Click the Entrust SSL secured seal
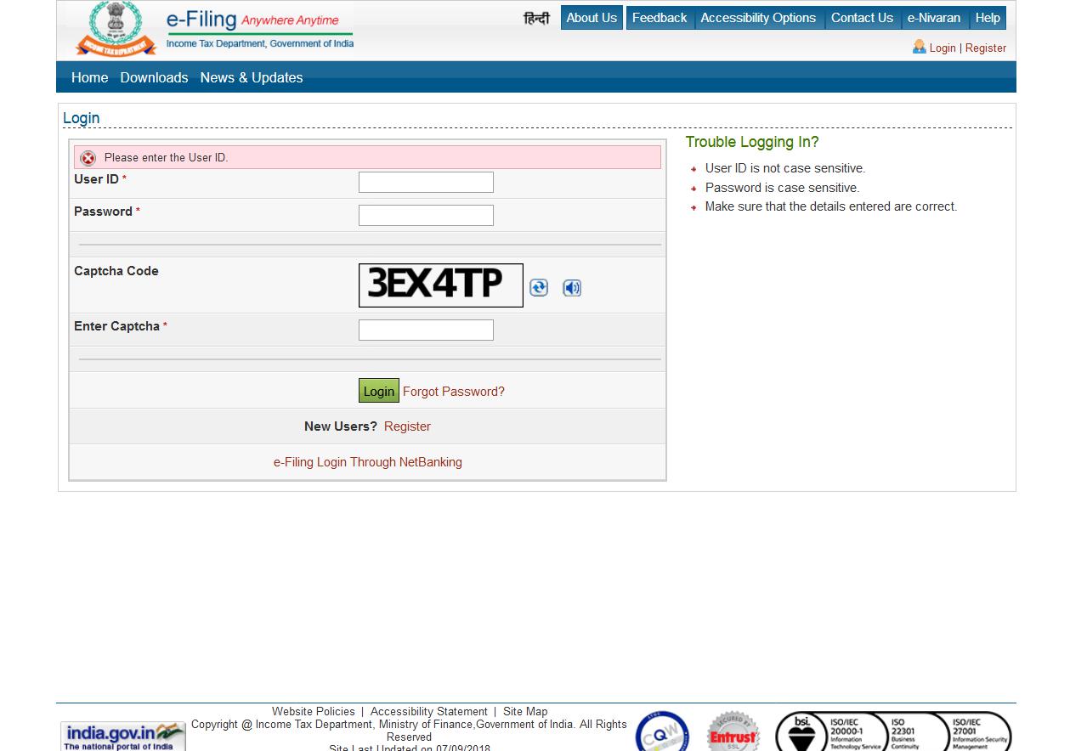The image size is (1087, 751). point(733,731)
